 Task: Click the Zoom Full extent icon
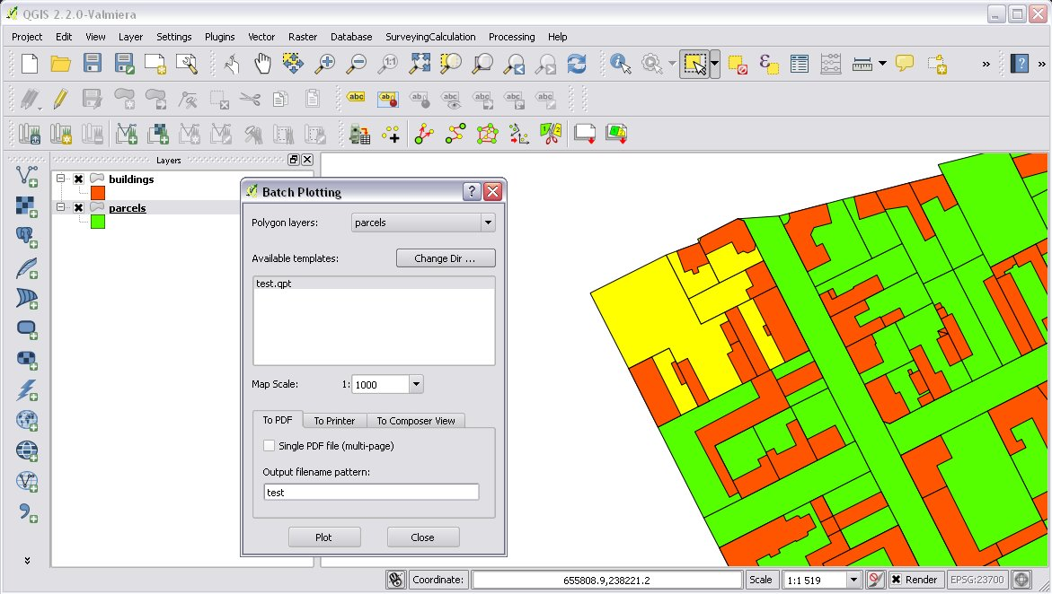point(420,63)
